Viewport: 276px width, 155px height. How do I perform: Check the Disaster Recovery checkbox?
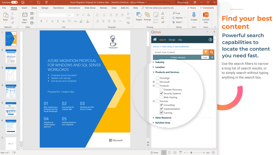coord(161,90)
